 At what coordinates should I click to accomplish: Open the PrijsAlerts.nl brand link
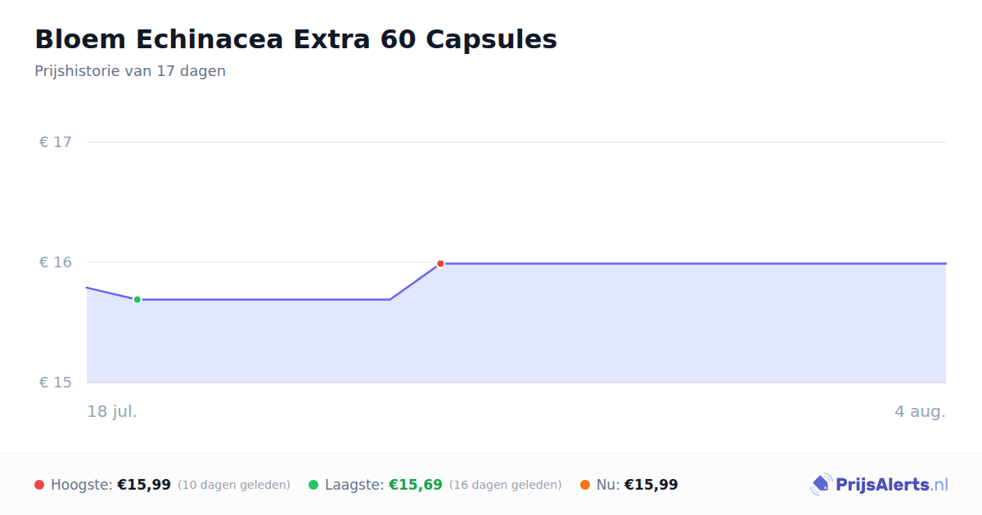pyautogui.click(x=880, y=485)
